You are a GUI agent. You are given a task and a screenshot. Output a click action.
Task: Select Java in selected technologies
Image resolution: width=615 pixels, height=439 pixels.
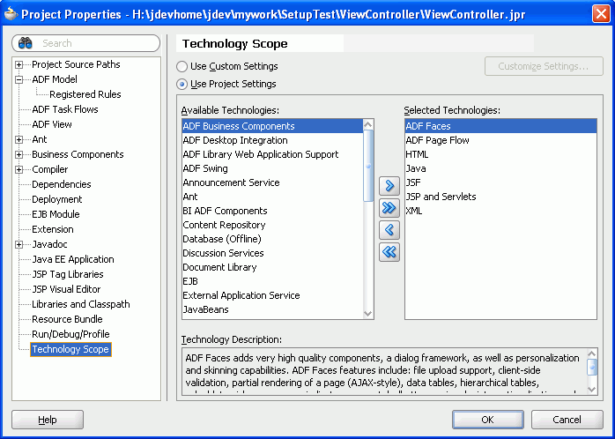[500, 168]
